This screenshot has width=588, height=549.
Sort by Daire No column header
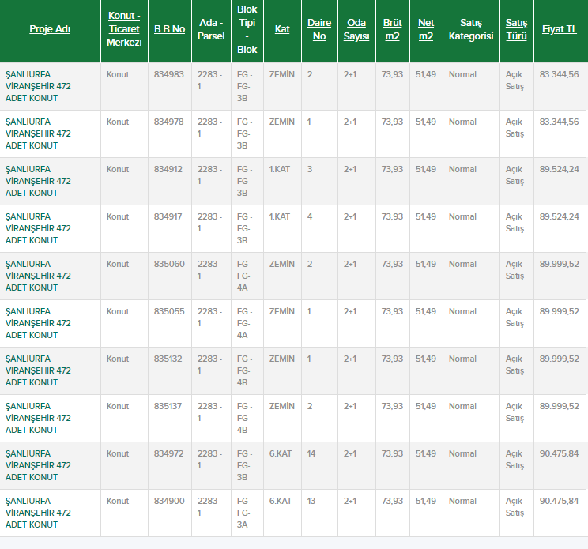point(319,29)
